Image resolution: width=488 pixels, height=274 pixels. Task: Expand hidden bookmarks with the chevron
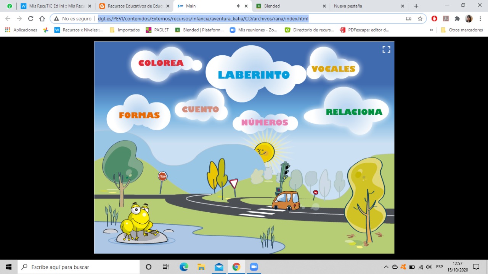coord(432,30)
